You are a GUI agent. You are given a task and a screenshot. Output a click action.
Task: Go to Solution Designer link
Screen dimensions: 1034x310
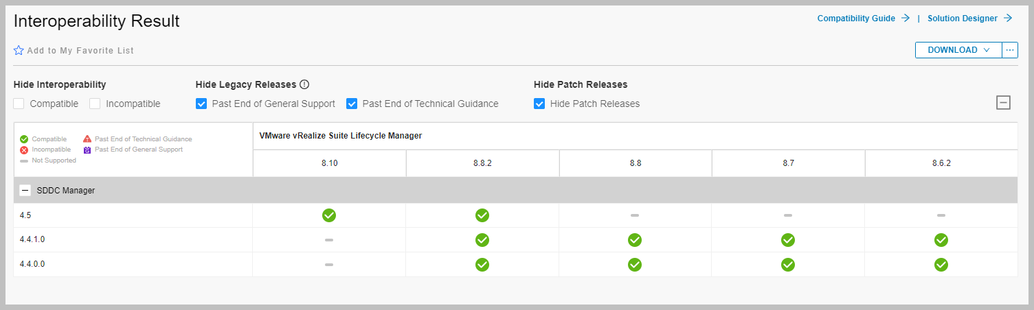pyautogui.click(x=969, y=19)
